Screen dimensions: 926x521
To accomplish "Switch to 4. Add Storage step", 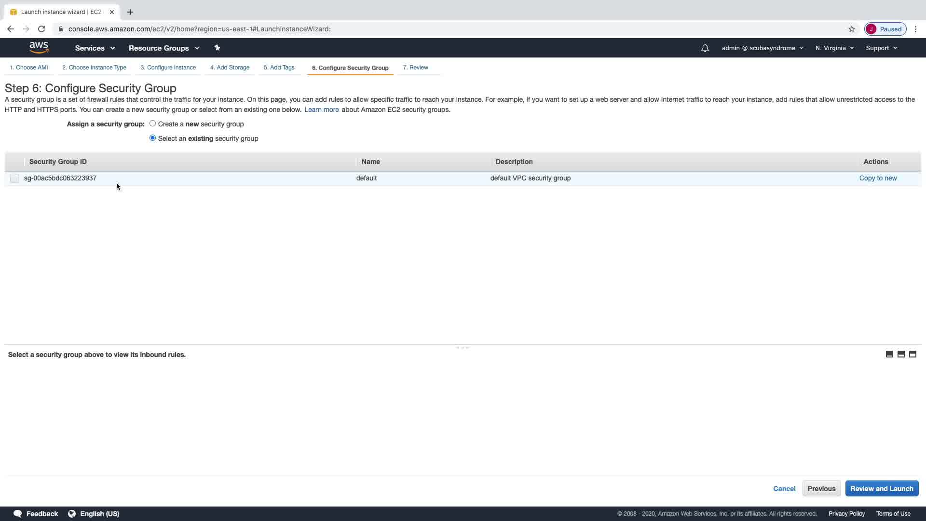I will click(230, 68).
